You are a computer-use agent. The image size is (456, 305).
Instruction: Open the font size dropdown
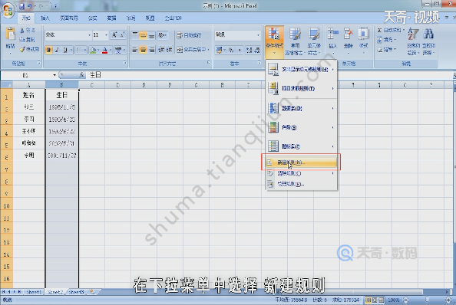[106, 35]
